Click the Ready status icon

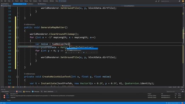click(x=1, y=103)
